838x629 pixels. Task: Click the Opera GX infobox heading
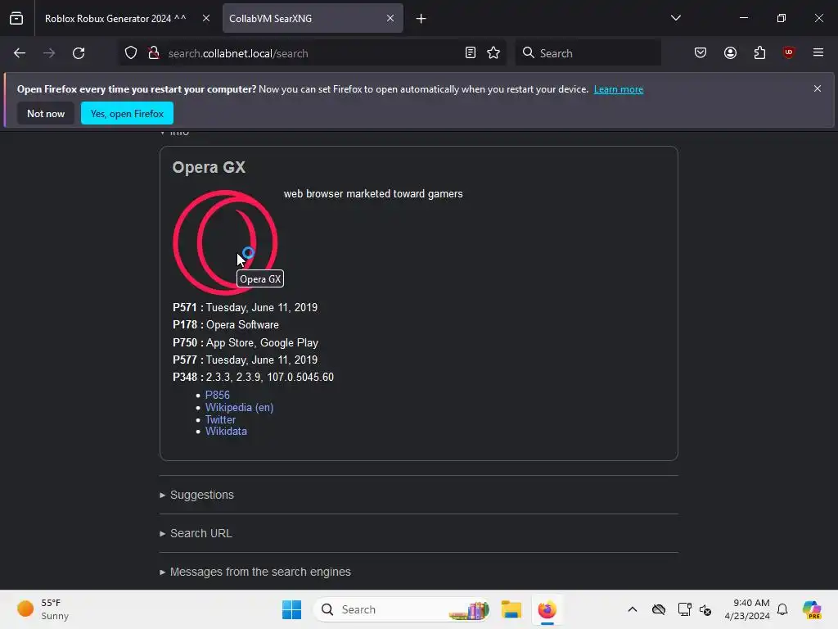coord(209,167)
